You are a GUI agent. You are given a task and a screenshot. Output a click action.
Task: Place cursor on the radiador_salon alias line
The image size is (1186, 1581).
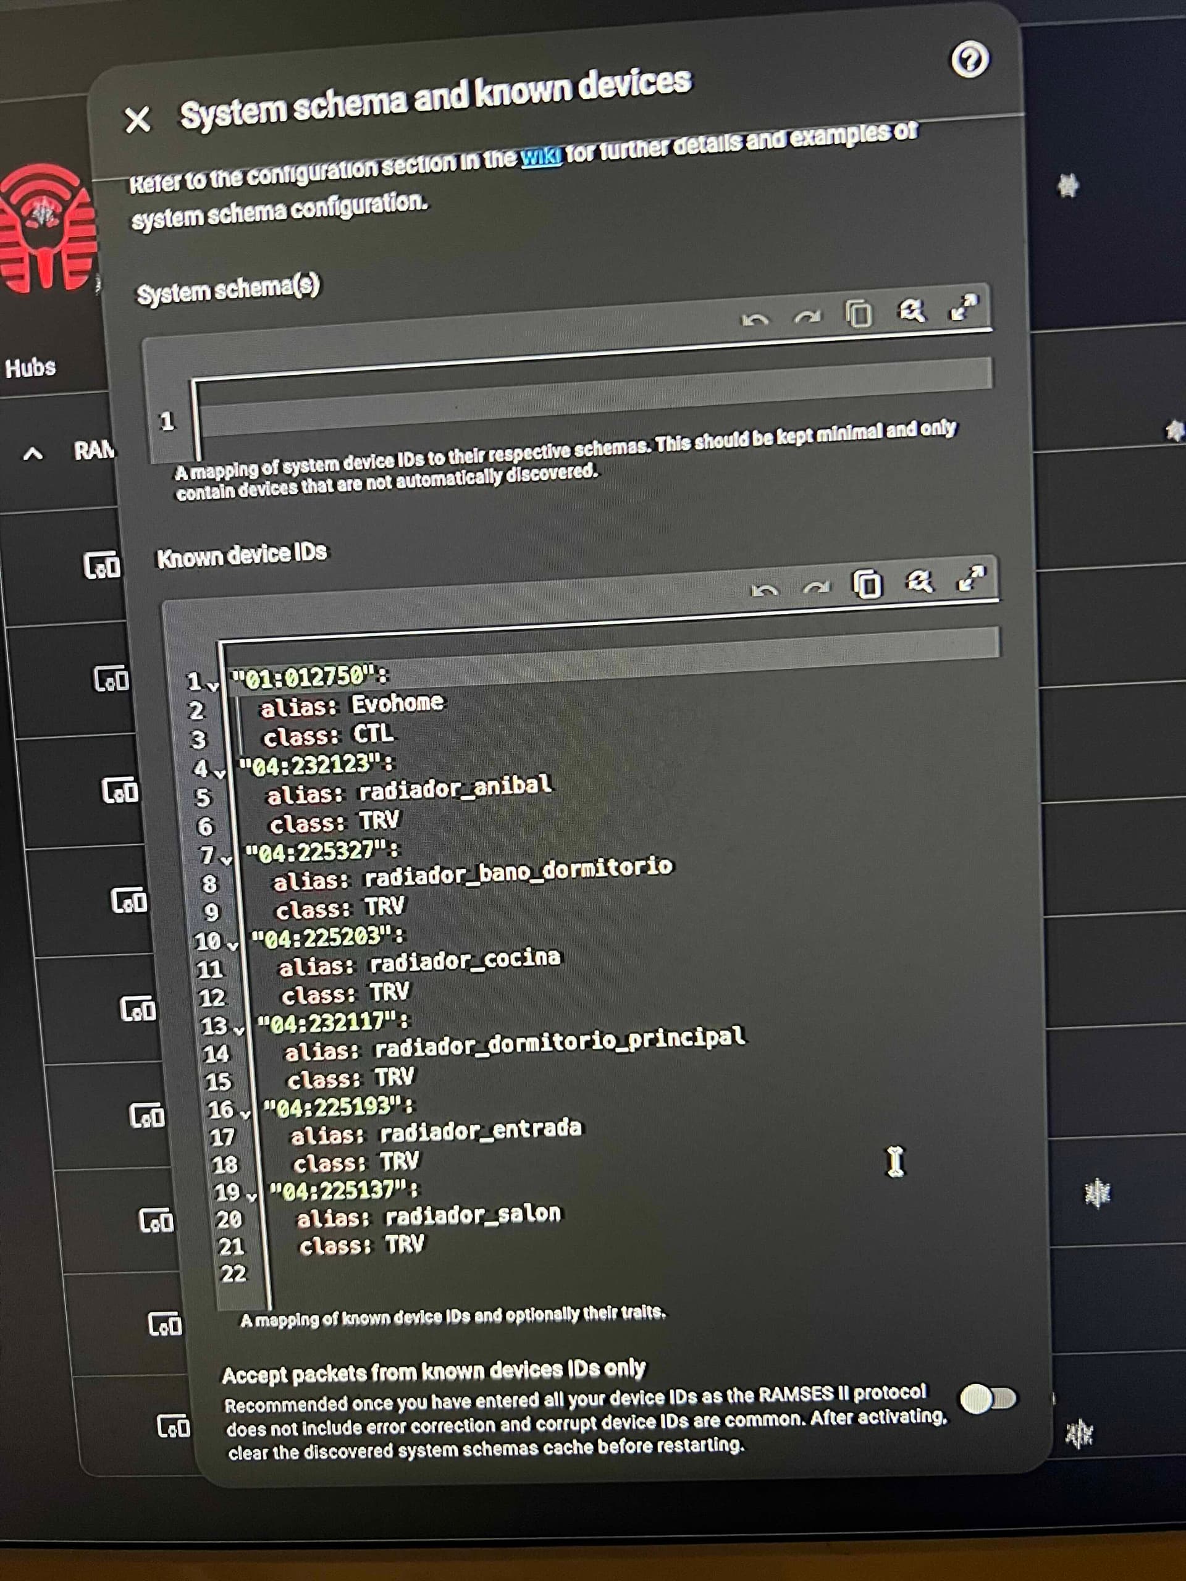pyautogui.click(x=429, y=1216)
